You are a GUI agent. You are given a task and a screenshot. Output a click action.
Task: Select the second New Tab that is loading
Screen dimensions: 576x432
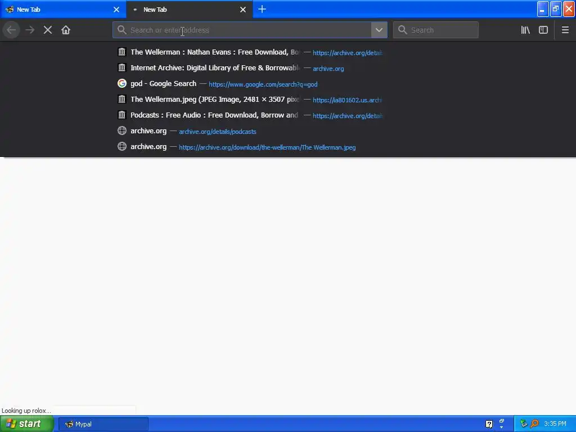tap(190, 10)
